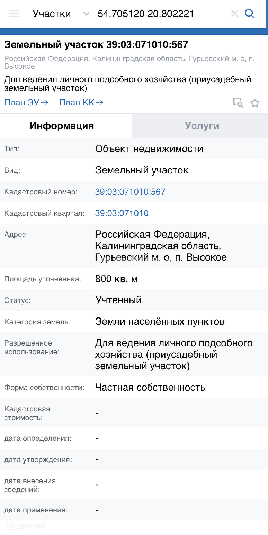This screenshot has width=268, height=535.
Task: Open the План КК link
Action: [81, 103]
